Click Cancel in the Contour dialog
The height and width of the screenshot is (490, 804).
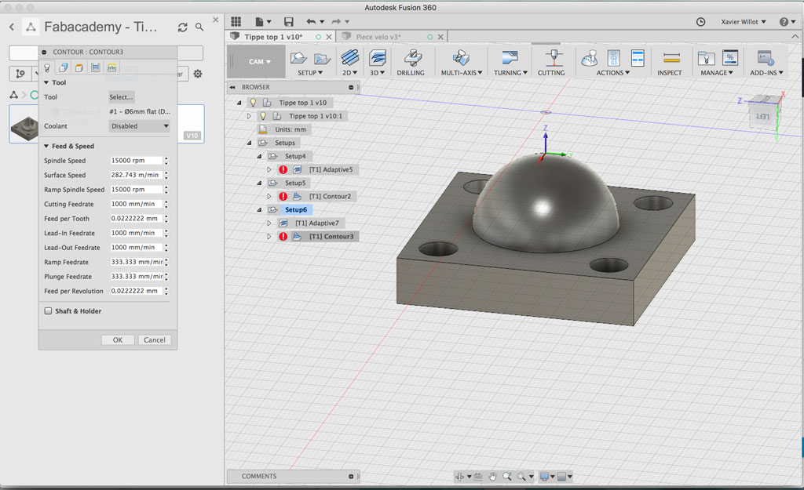(155, 340)
